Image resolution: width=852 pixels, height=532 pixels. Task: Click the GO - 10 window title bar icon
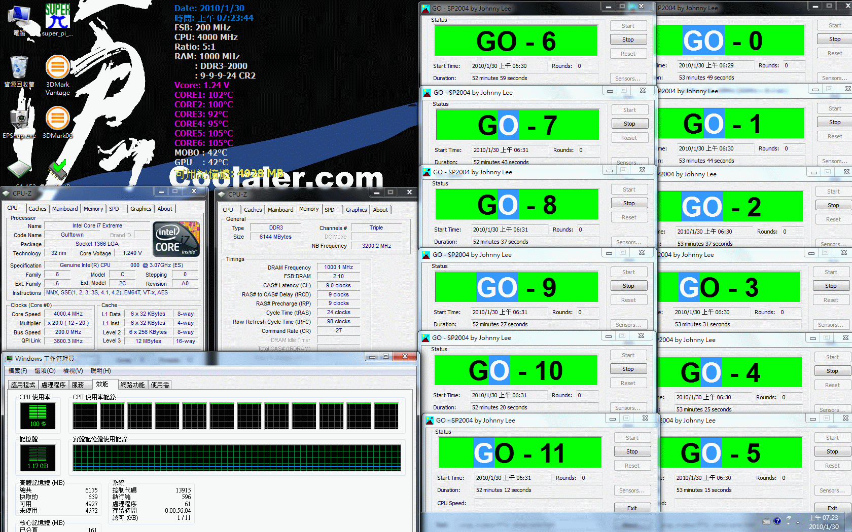click(x=425, y=337)
